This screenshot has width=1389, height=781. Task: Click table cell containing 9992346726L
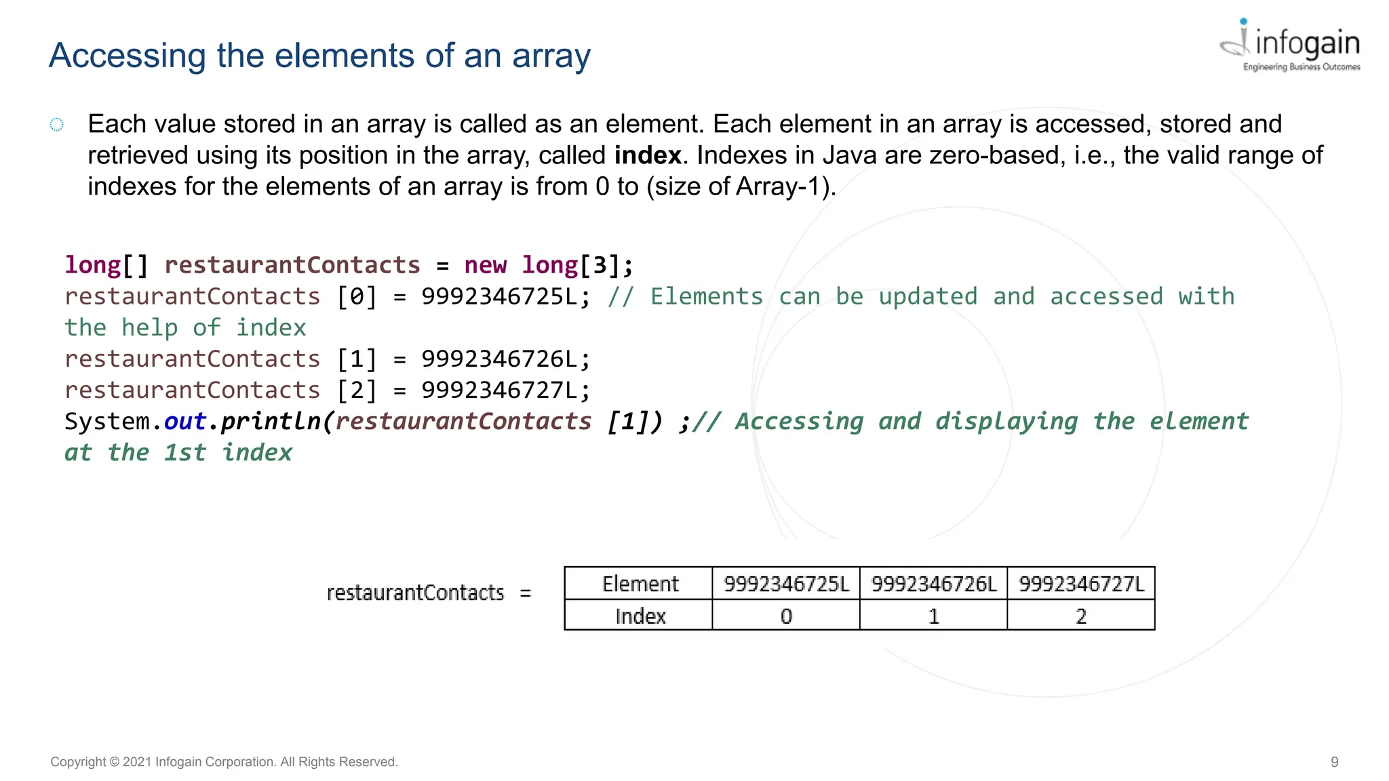pos(933,584)
